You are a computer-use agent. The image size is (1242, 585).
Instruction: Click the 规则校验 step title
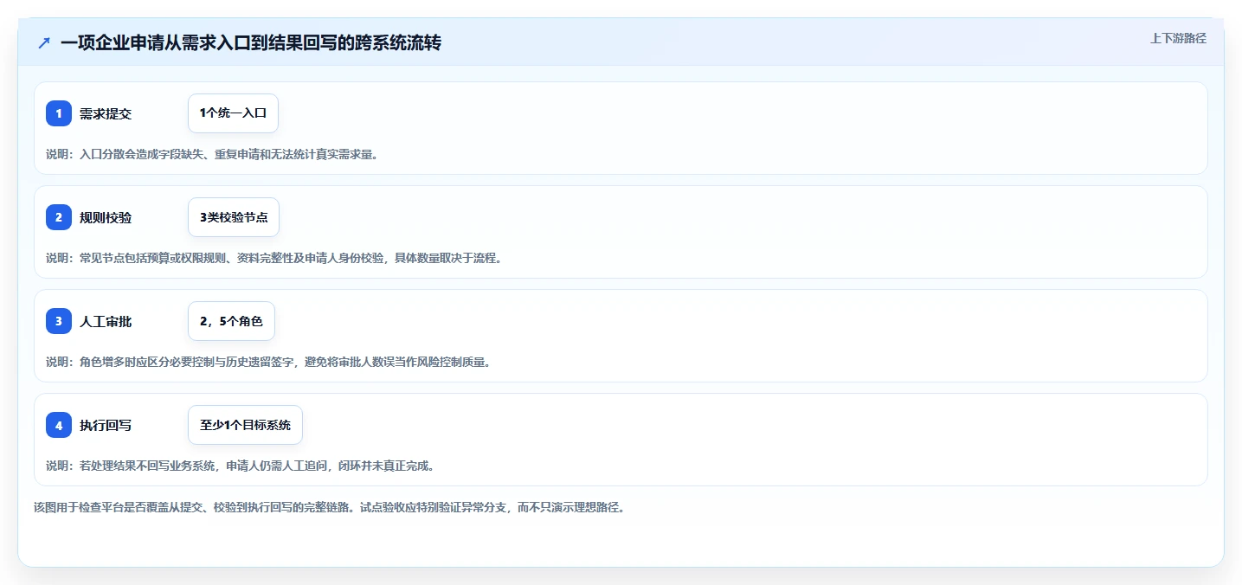[106, 217]
